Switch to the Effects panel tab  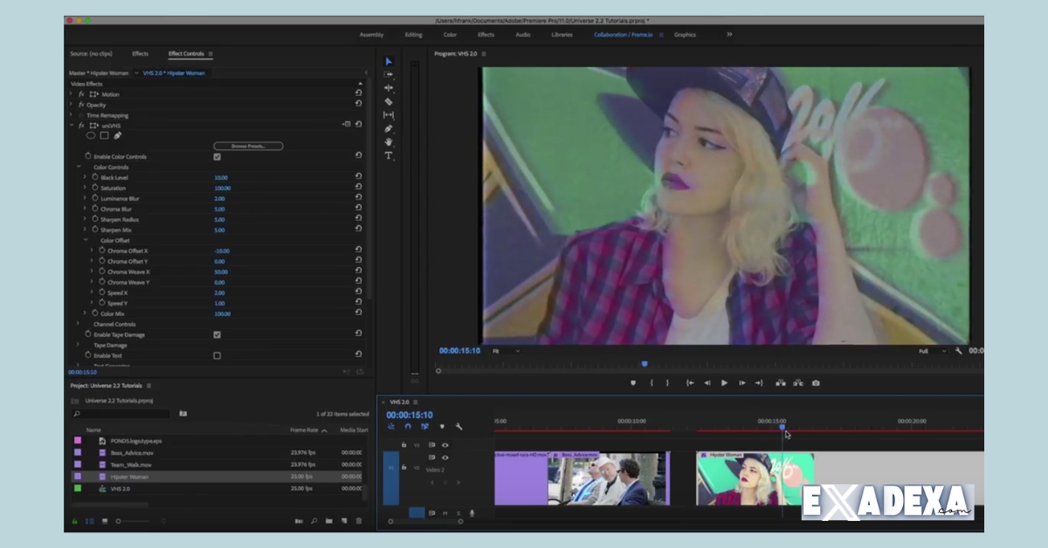(140, 54)
